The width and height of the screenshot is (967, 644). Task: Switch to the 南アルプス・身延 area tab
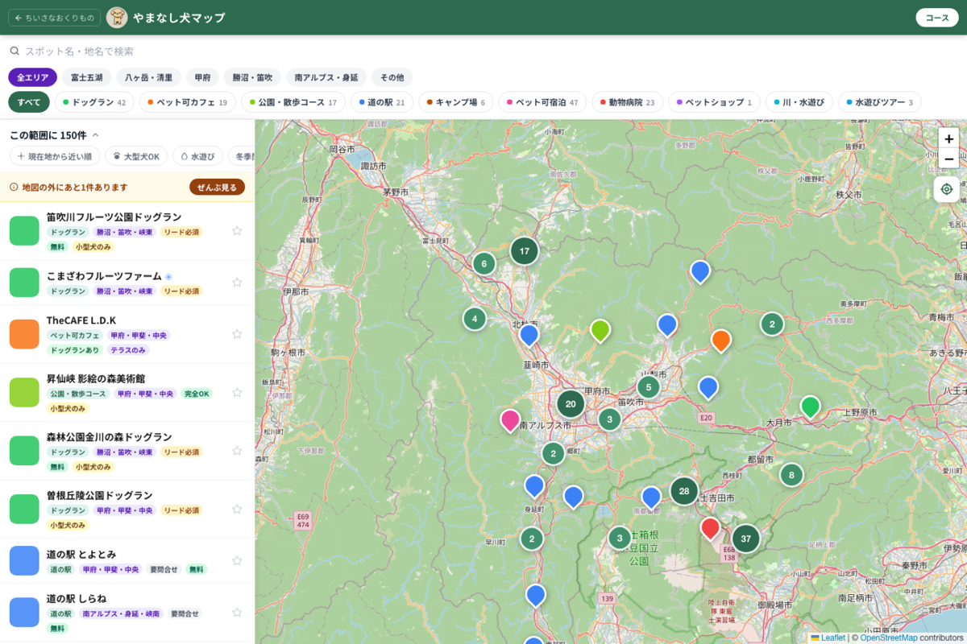(x=326, y=77)
